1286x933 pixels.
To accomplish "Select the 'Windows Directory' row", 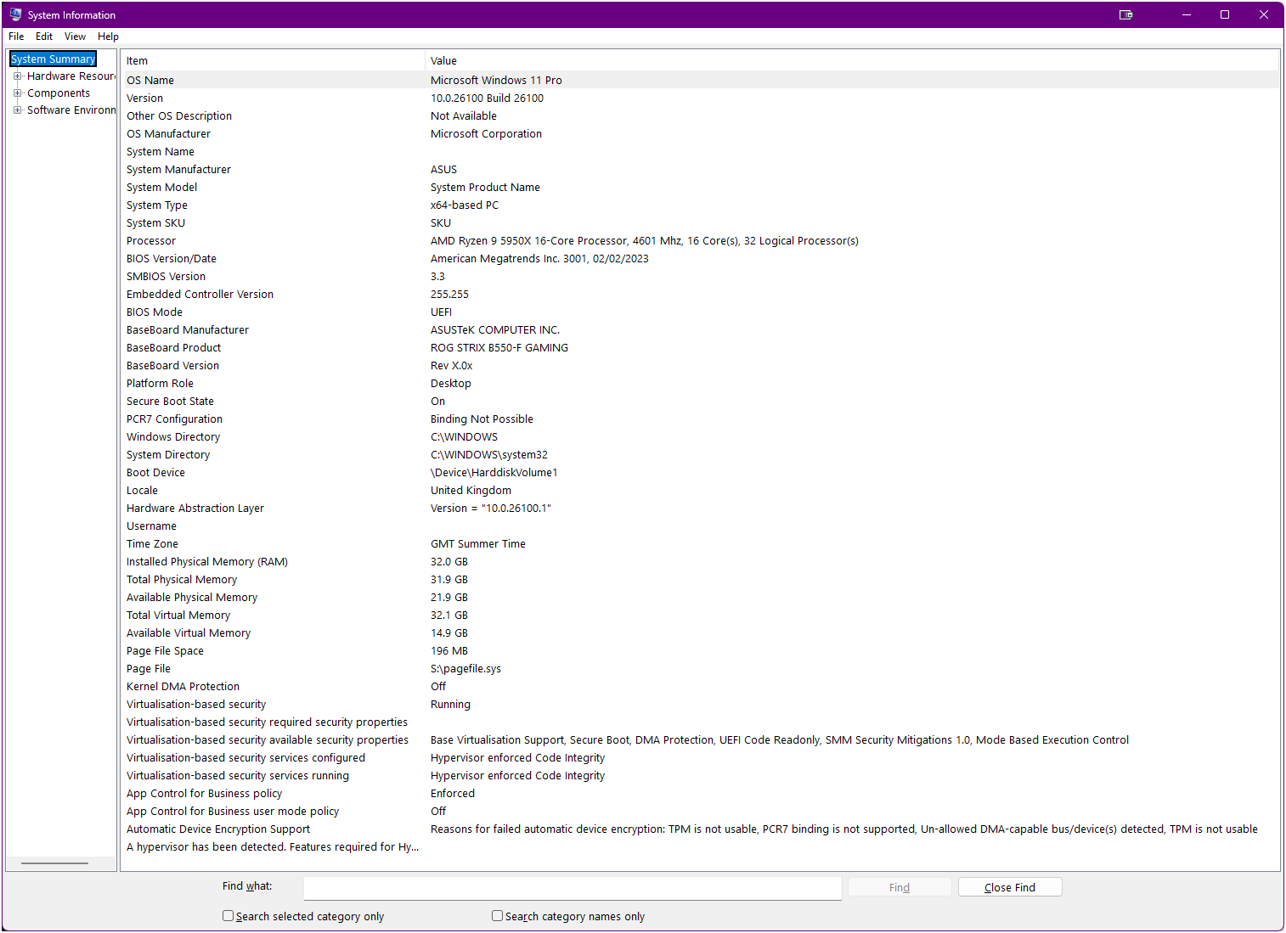I will pyautogui.click(x=700, y=436).
